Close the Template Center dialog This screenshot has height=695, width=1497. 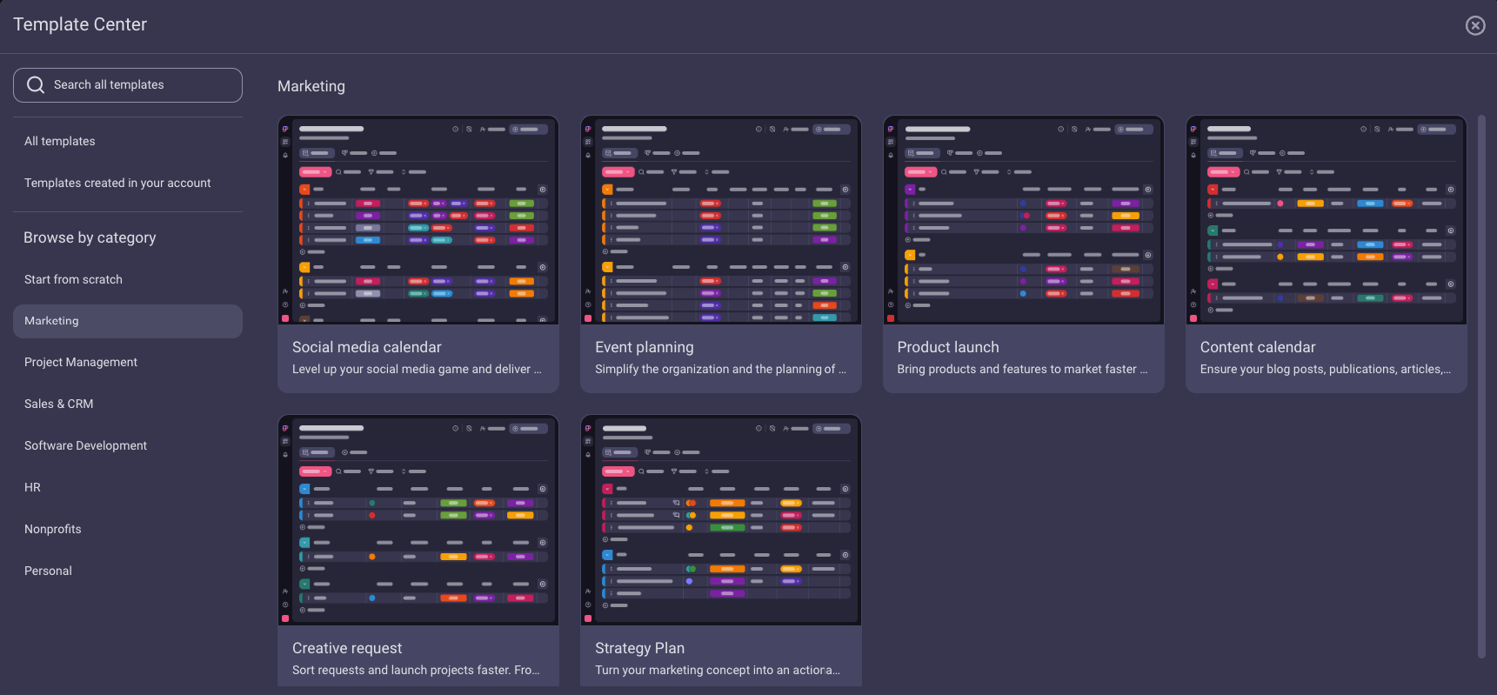pos(1474,26)
